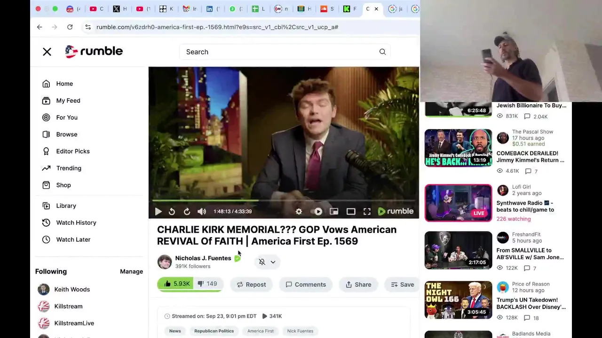
Task: Open Nicholas J. Fuentes channel
Action: [203, 258]
